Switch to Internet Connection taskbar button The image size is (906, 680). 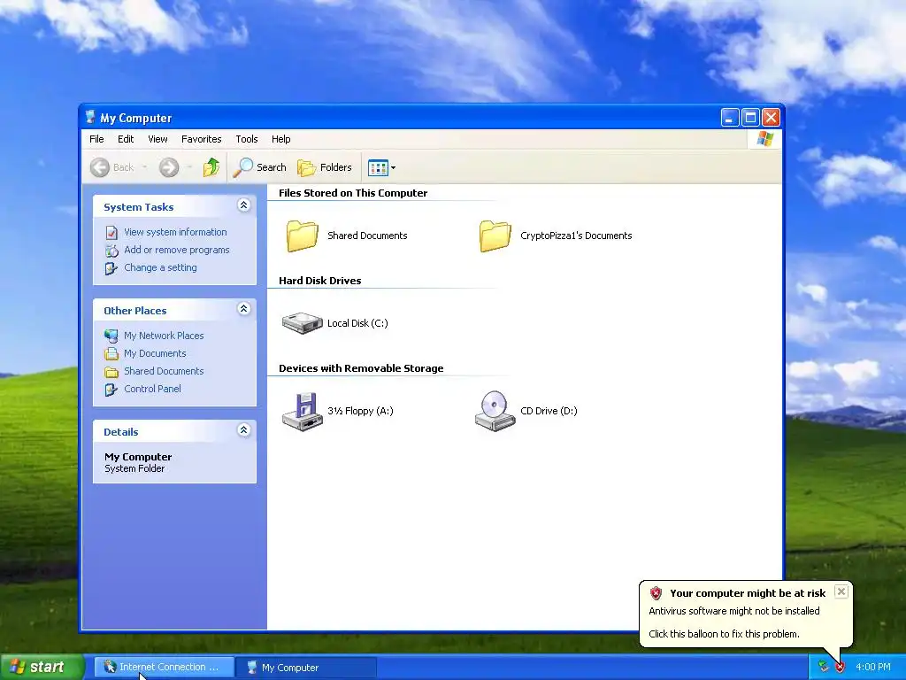coord(164,668)
